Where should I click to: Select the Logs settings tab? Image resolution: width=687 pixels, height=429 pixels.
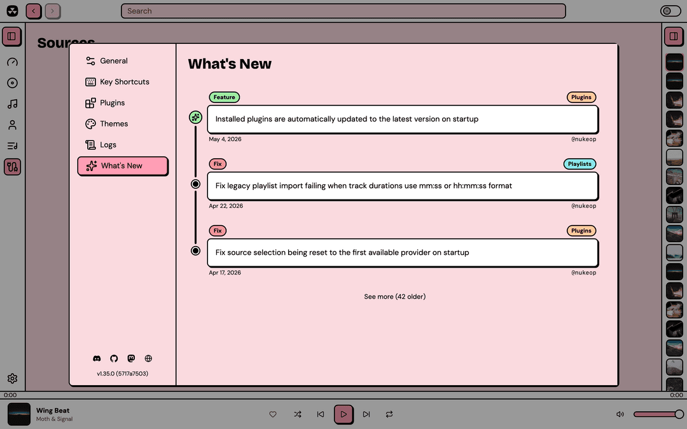tap(123, 145)
